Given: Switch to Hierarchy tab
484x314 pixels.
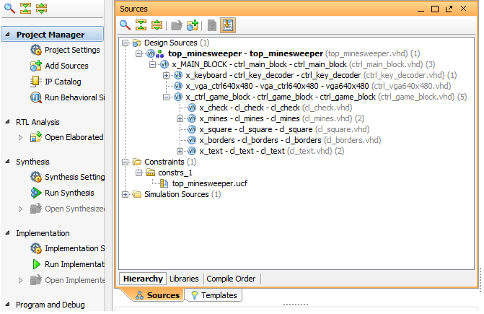Looking at the screenshot, I should point(143,279).
